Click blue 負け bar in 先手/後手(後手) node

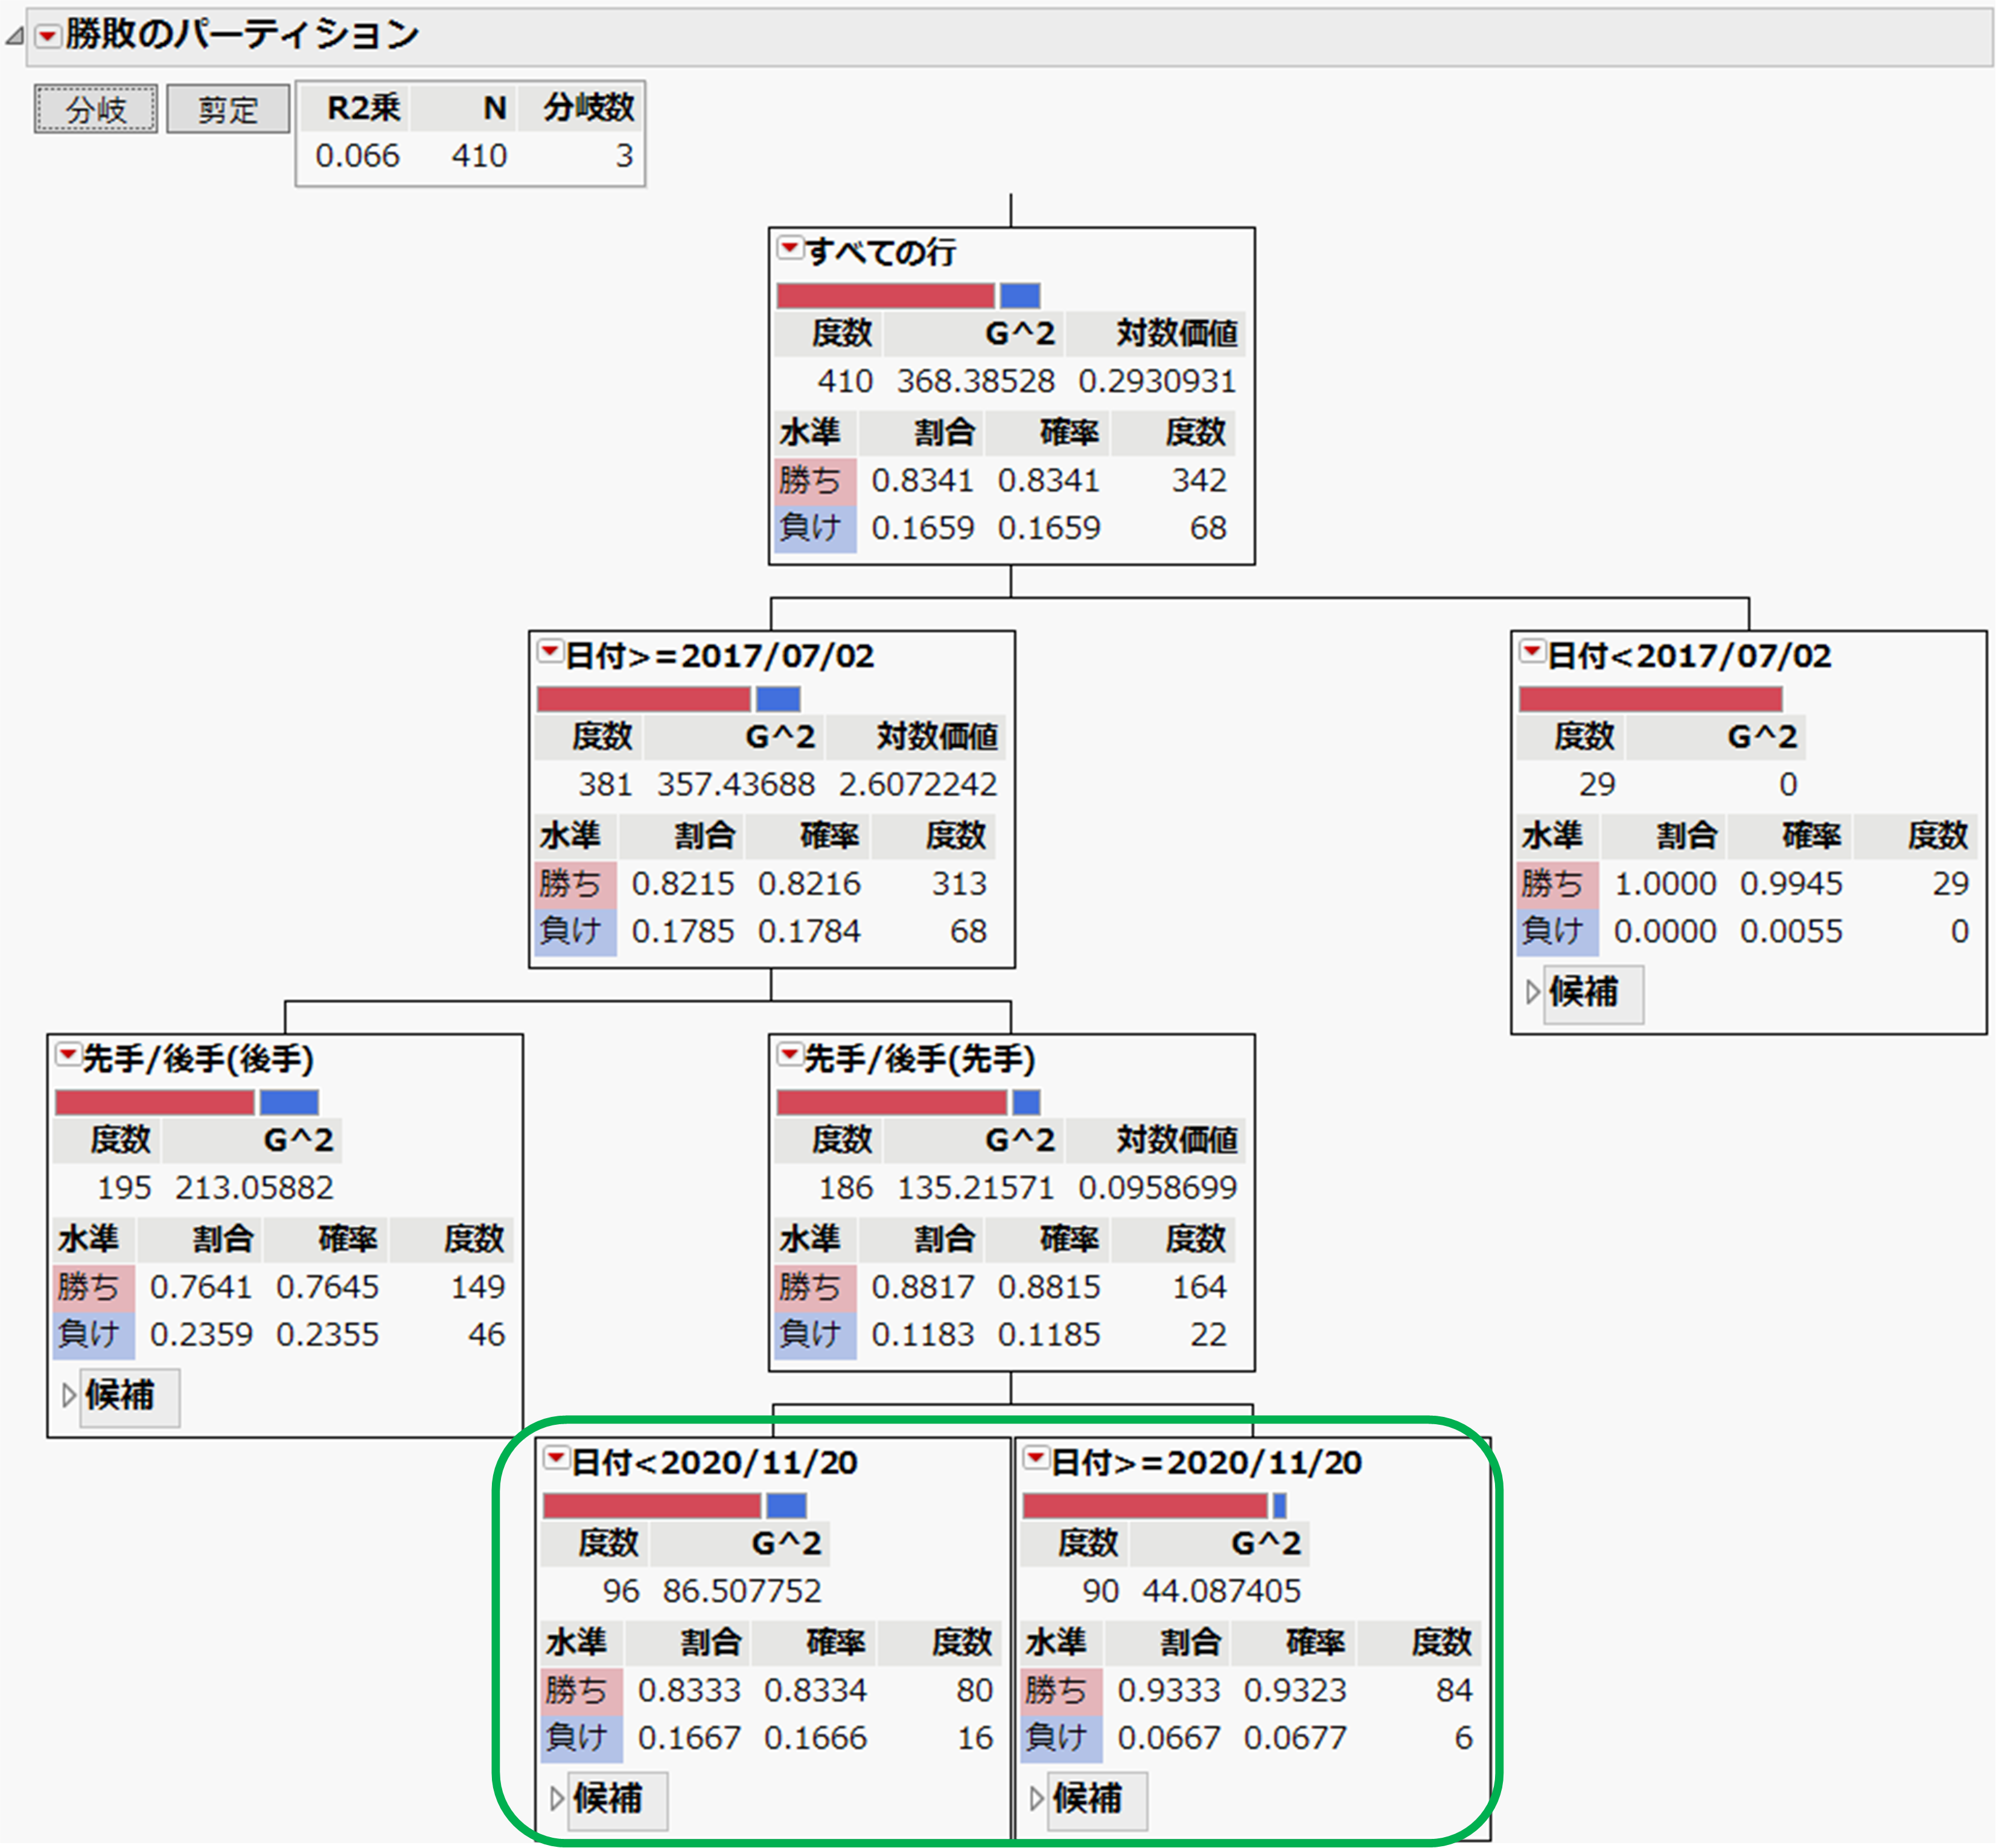289,1102
